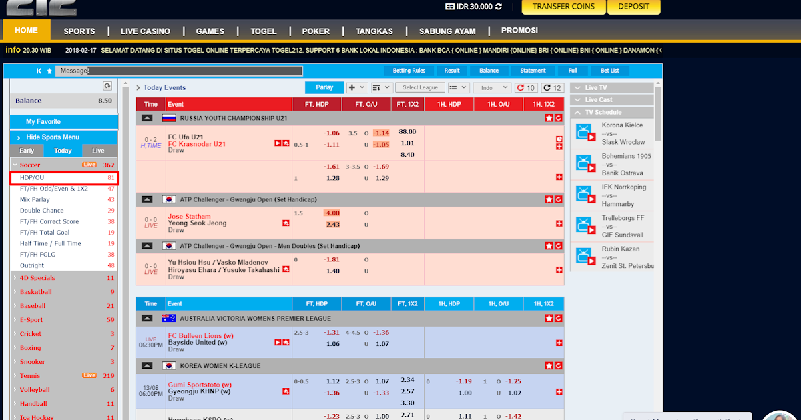
Task: Open the LIVE CASINO menu
Action: click(x=146, y=31)
